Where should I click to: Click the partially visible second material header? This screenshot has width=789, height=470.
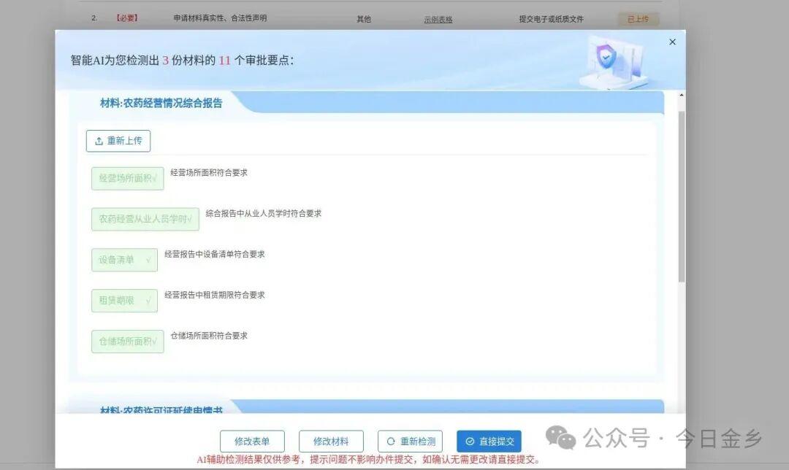pyautogui.click(x=161, y=410)
